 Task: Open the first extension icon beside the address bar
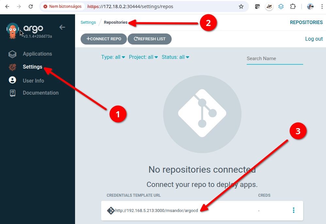tap(257, 7)
